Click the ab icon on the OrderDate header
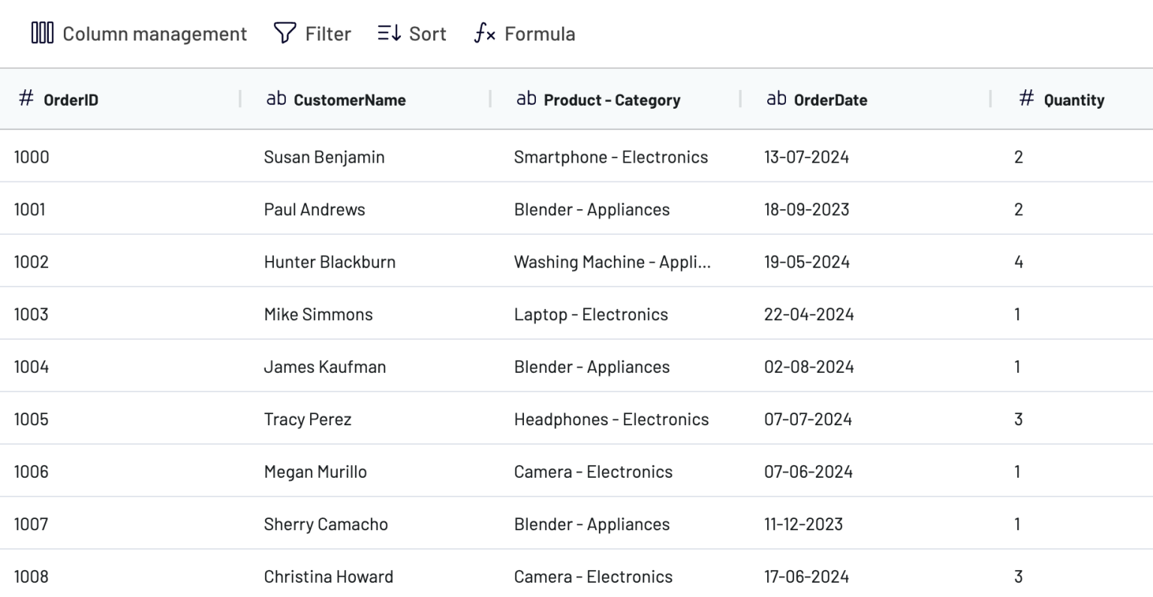The width and height of the screenshot is (1153, 597). [776, 97]
